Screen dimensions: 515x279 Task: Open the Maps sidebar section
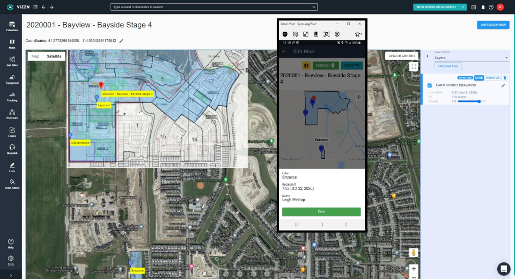point(12,43)
